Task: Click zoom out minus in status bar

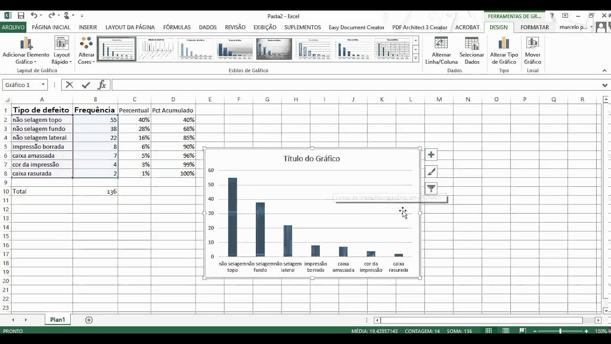Action: (536, 331)
